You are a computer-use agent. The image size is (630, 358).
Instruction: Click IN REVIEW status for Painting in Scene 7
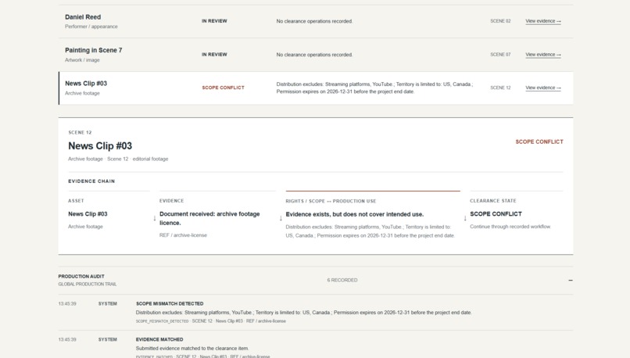(214, 54)
